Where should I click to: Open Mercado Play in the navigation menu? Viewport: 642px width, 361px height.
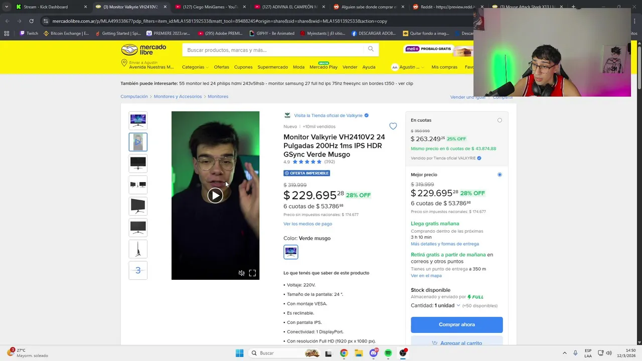click(324, 67)
